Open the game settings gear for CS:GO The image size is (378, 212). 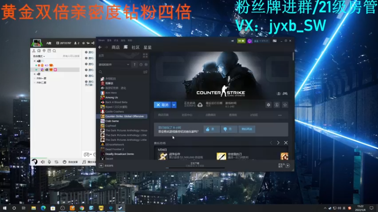[268, 105]
